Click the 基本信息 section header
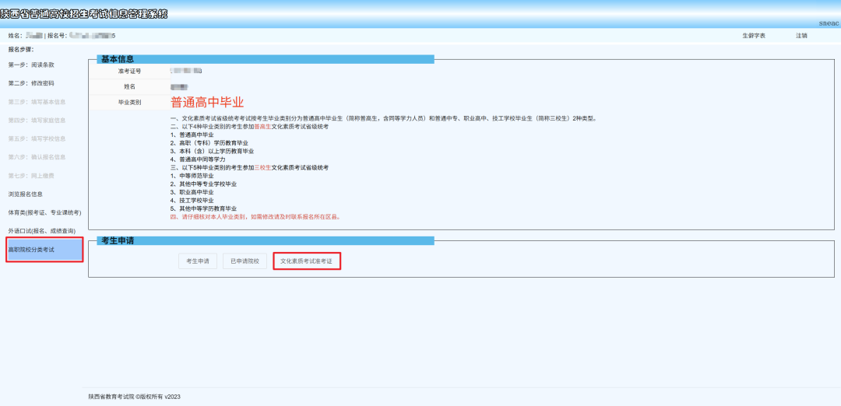The height and width of the screenshot is (406, 841). (x=266, y=59)
